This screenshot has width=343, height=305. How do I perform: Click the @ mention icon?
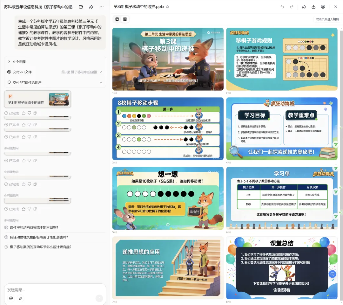pyautogui.click(x=11, y=298)
